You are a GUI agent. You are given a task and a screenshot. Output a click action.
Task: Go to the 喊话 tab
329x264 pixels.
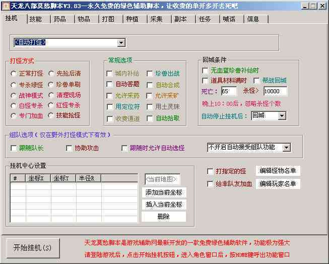[x=232, y=19]
